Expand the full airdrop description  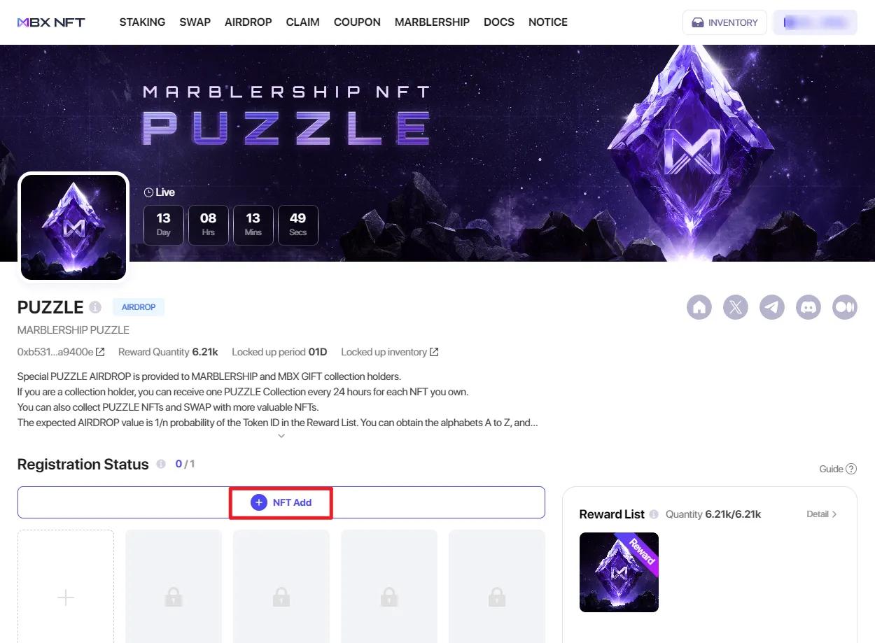click(x=281, y=436)
